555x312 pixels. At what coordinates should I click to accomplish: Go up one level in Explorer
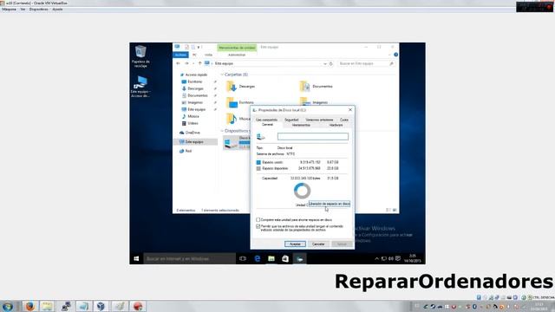pos(200,63)
